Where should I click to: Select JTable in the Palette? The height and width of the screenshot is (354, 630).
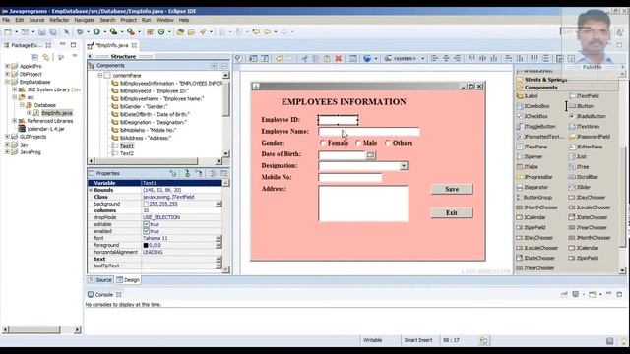click(528, 167)
